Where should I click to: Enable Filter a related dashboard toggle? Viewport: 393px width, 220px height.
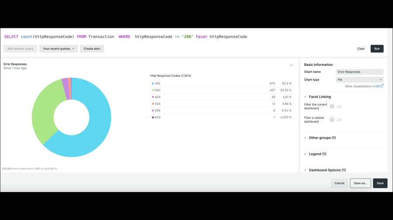[338, 120]
